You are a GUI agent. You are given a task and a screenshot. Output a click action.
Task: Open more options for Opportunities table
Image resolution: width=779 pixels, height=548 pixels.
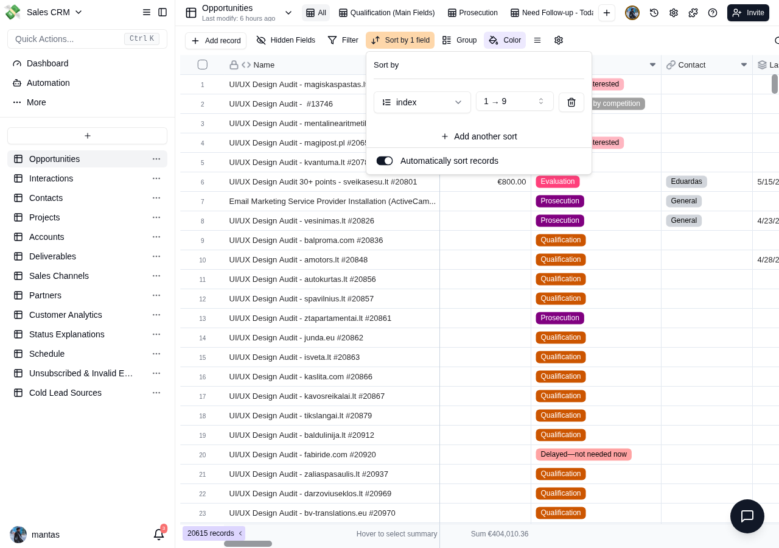(x=156, y=159)
